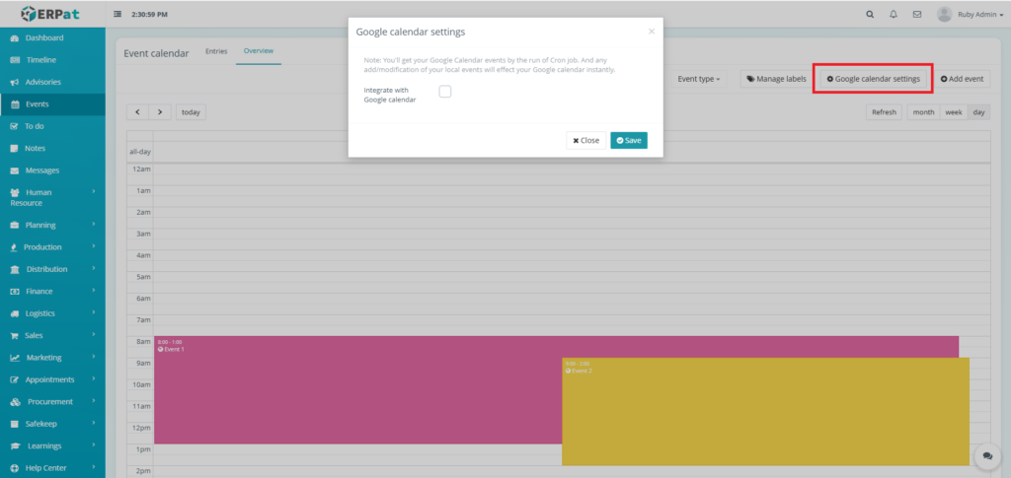Expand the Planning submenu arrow
This screenshot has height=478, width=1011.
click(94, 225)
